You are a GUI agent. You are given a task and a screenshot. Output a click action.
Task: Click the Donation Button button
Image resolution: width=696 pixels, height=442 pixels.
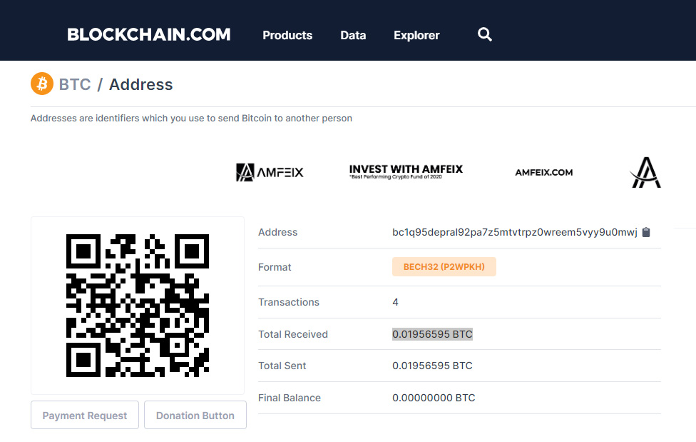(x=195, y=415)
